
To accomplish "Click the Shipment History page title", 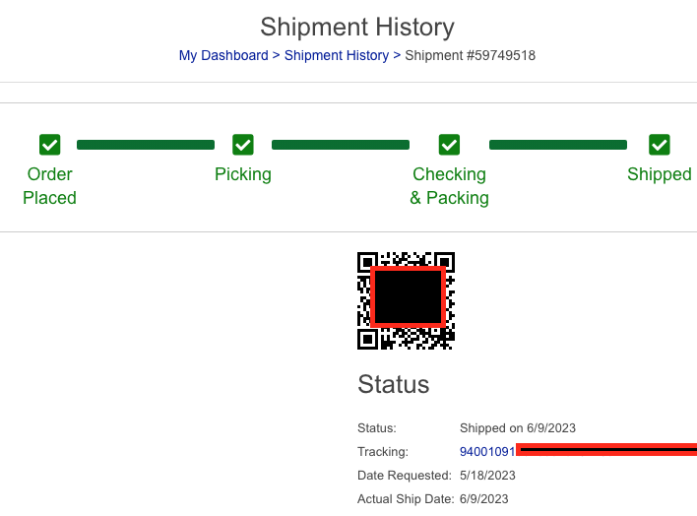I will (357, 28).
